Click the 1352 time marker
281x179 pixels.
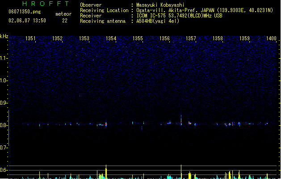(57, 38)
